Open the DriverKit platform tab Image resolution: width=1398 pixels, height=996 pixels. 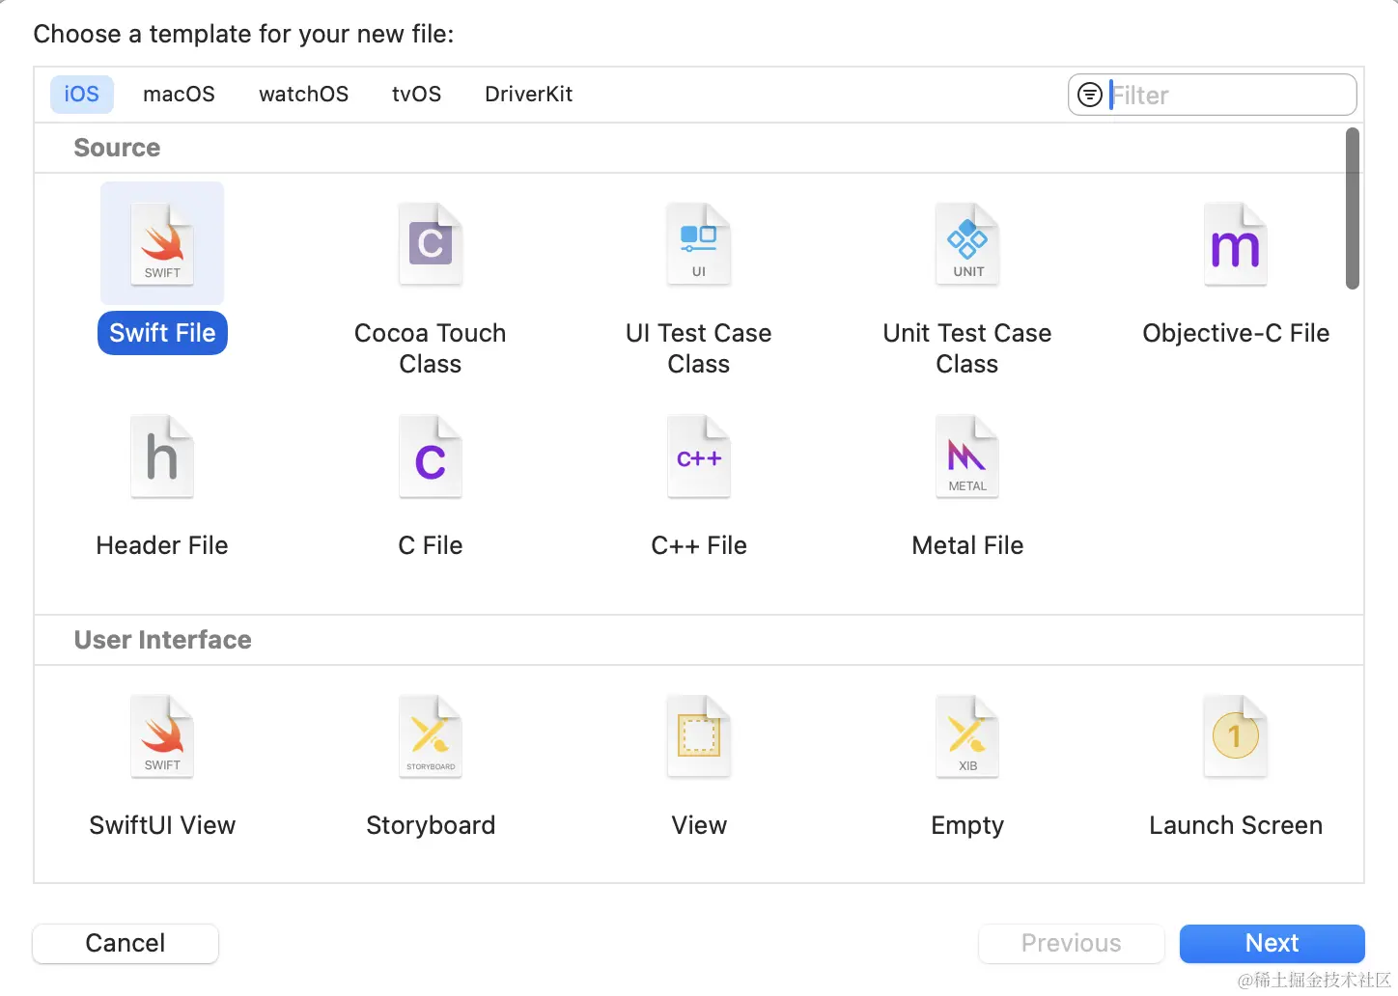(528, 95)
